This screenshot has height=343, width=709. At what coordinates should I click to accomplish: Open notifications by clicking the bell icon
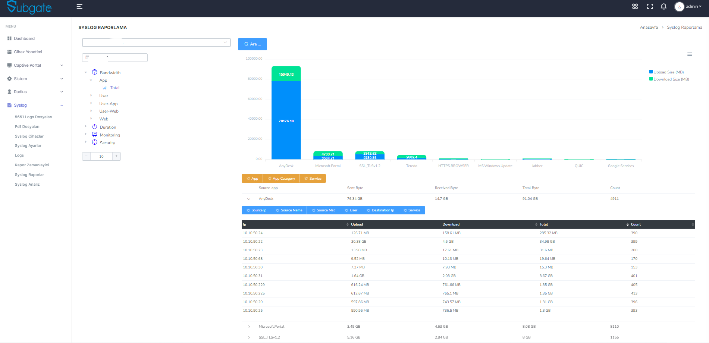(663, 6)
